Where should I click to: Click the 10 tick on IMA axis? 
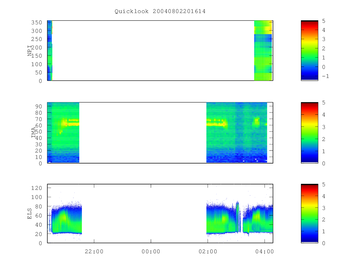click(x=39, y=157)
